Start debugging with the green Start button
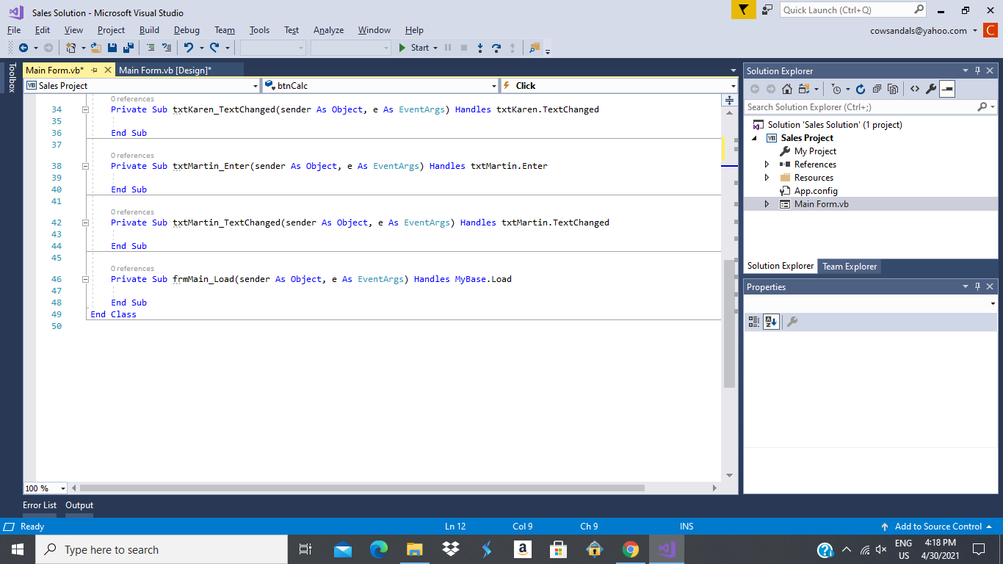Viewport: 1003px width, 564px height. (414, 48)
